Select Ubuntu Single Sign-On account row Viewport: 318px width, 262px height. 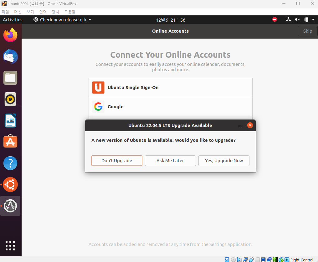(171, 88)
